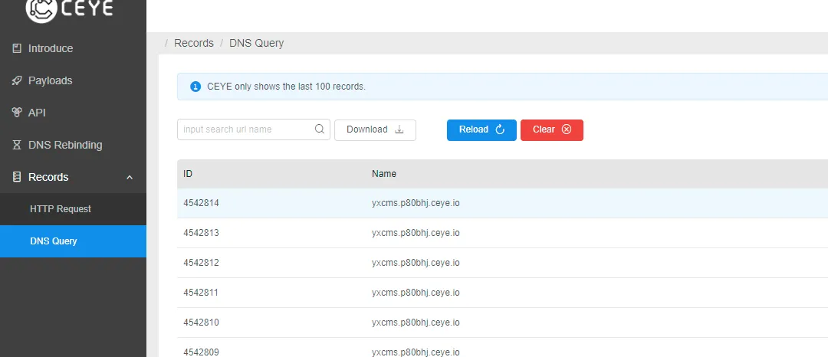Screen dimensions: 828x357
Task: Click the API icon in sidebar
Action: tap(17, 113)
